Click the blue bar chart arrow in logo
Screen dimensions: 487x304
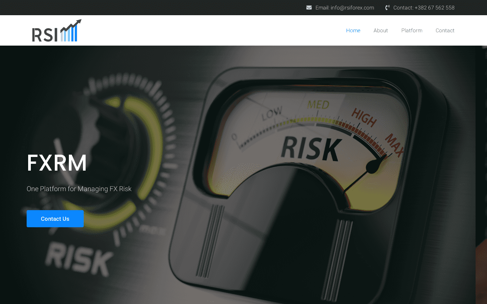[x=71, y=31]
